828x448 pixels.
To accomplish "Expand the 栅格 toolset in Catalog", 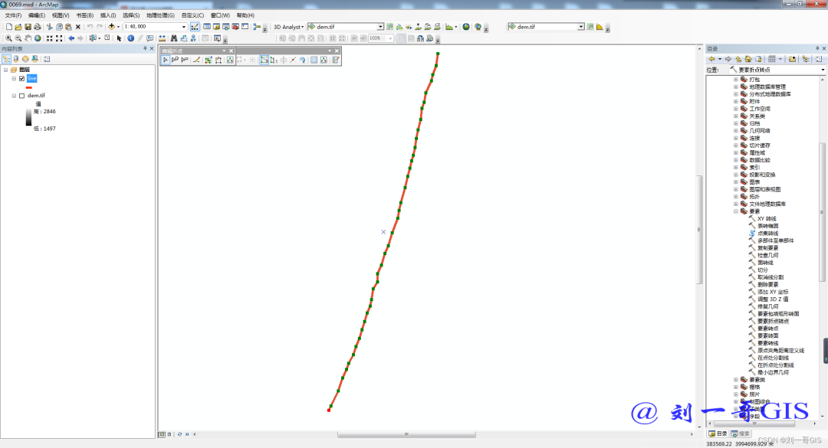I will [x=735, y=387].
